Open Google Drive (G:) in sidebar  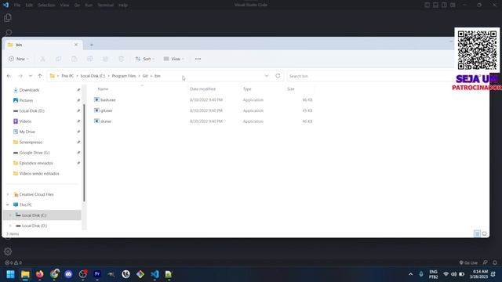point(35,153)
